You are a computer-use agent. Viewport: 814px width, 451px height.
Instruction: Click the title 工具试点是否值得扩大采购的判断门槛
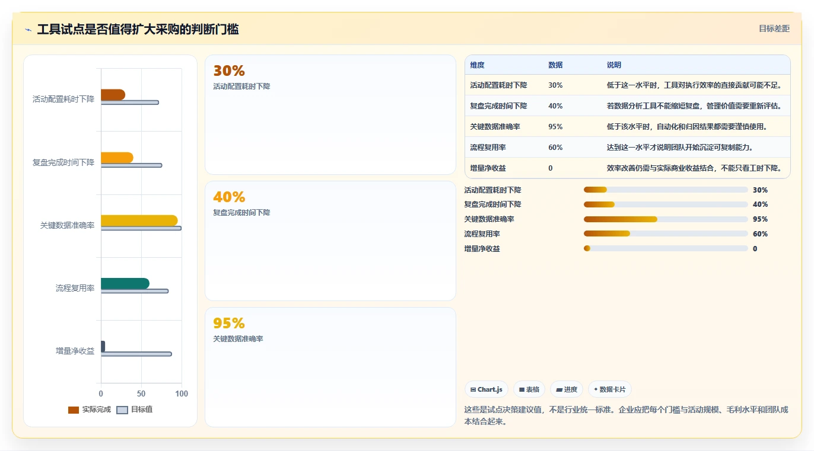pyautogui.click(x=138, y=30)
